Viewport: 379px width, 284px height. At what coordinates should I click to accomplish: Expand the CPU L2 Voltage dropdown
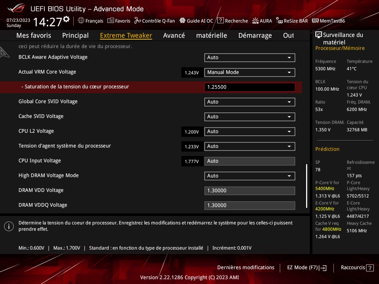[249, 131]
